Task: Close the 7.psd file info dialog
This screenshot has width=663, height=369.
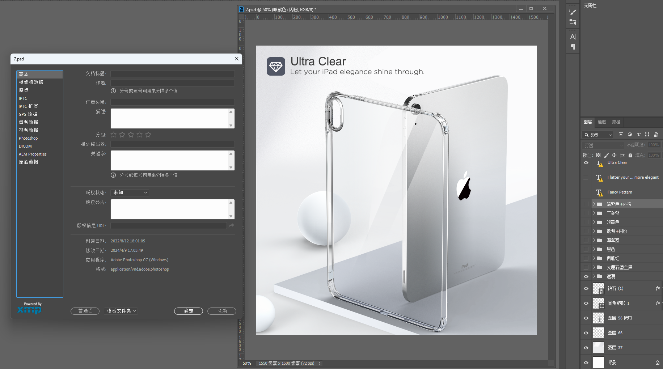Action: coord(237,59)
